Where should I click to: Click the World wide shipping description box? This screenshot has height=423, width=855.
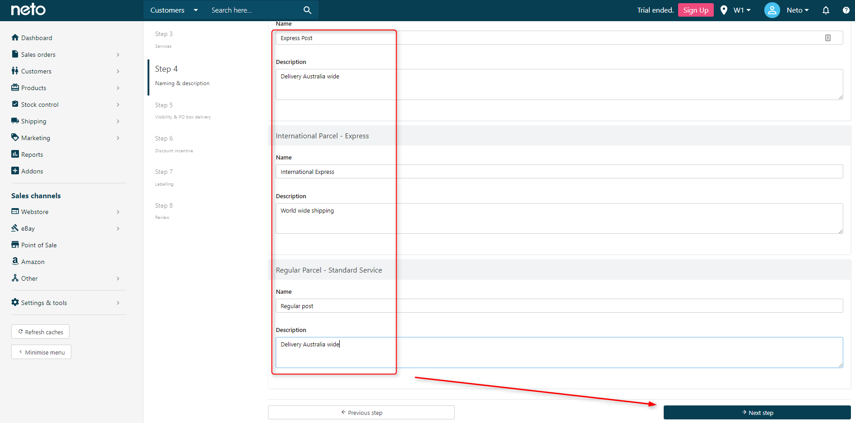(x=559, y=218)
